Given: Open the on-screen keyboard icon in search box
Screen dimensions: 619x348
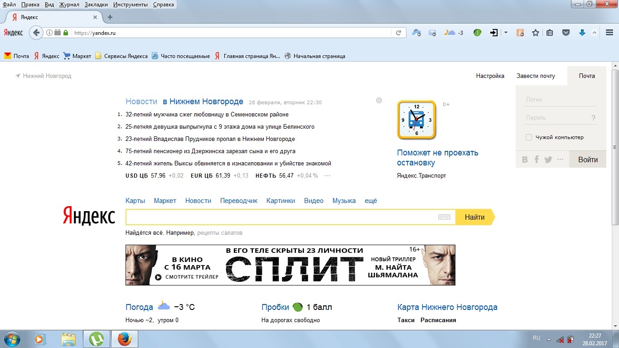Looking at the screenshot, I should (444, 217).
